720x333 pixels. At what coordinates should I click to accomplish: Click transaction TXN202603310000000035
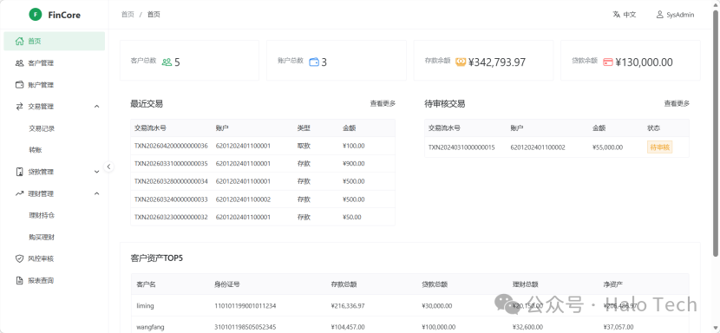click(171, 164)
